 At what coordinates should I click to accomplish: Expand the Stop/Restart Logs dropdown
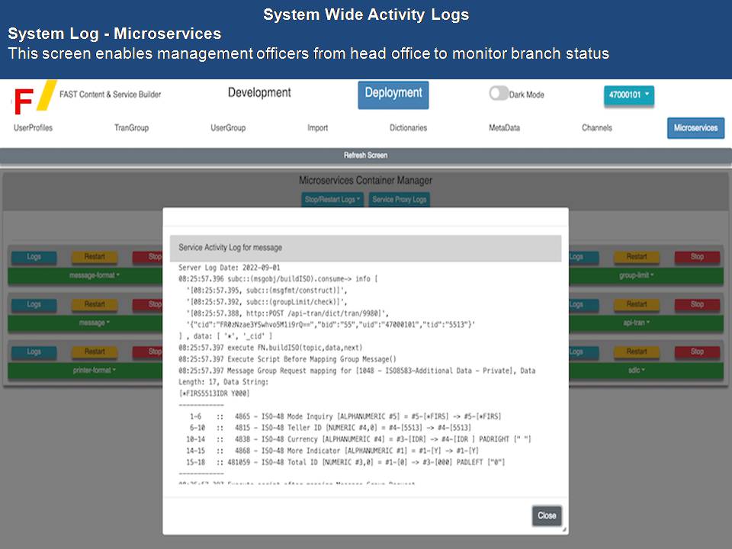point(332,200)
